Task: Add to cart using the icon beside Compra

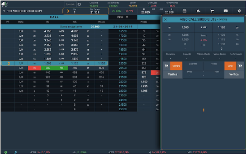Action: pos(167,66)
